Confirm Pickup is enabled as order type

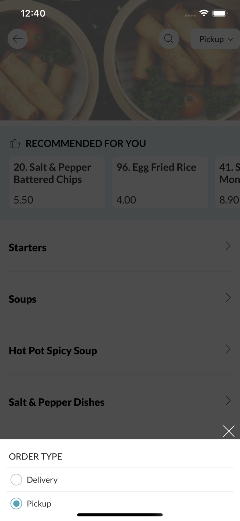[38, 503]
